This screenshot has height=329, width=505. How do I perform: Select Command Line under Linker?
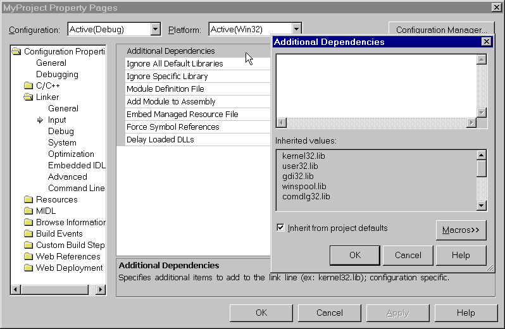(76, 188)
